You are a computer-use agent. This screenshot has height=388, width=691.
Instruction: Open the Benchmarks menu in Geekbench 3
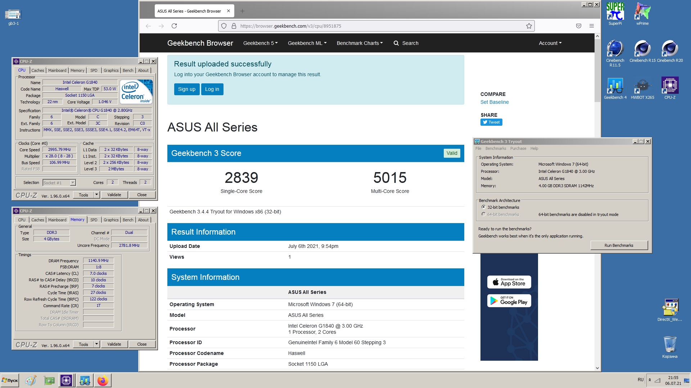pos(496,149)
